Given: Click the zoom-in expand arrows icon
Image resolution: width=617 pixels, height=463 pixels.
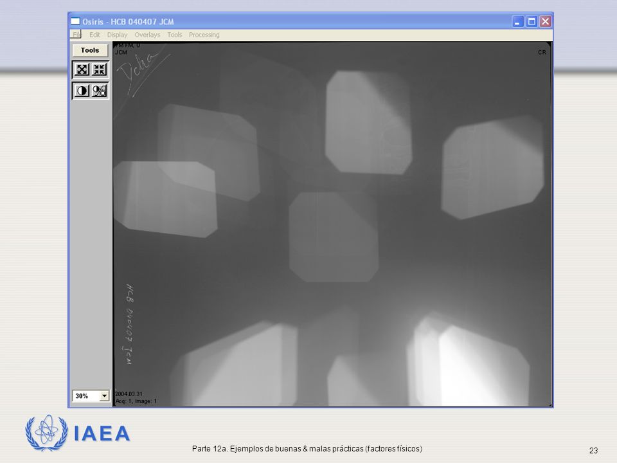Looking at the screenshot, I should coord(82,69).
